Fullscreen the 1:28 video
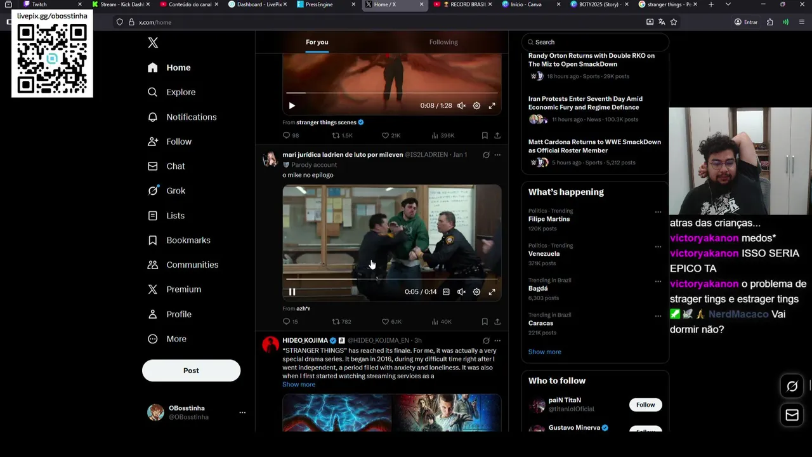 pos(492,106)
